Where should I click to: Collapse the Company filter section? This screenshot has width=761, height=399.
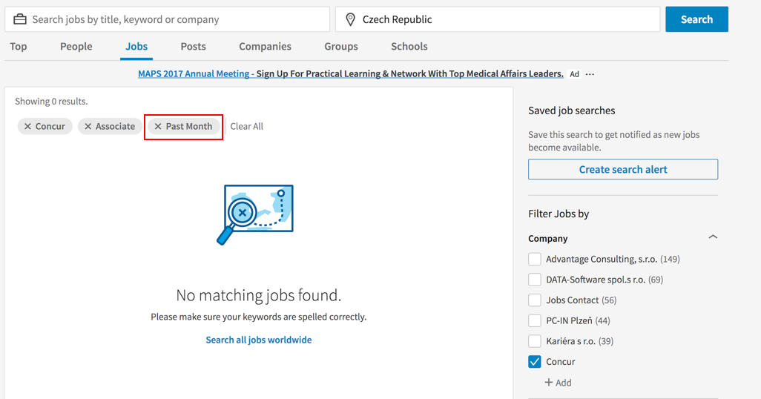tap(713, 238)
